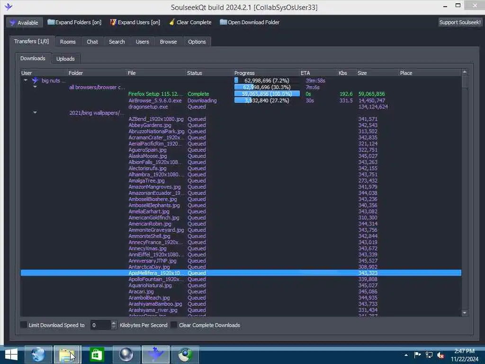The height and width of the screenshot is (364, 485).
Task: Select ArambolBeach.jpg file row
Action: coord(241,298)
